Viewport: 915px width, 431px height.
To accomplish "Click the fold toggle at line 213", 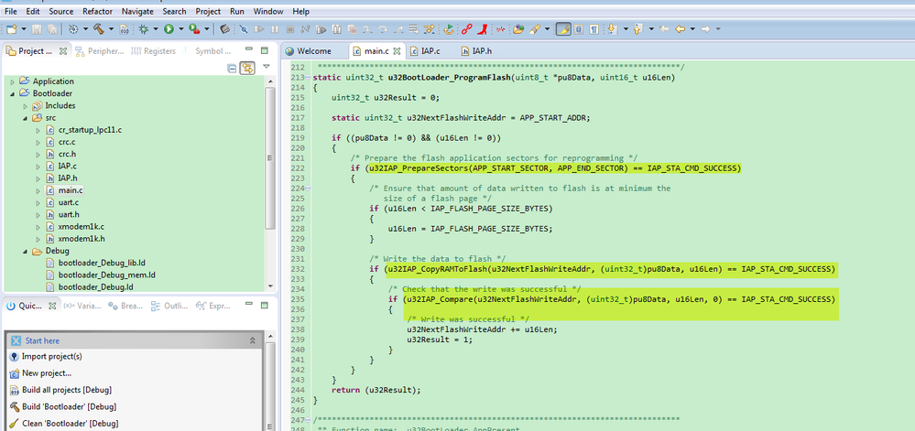I will tap(309, 78).
